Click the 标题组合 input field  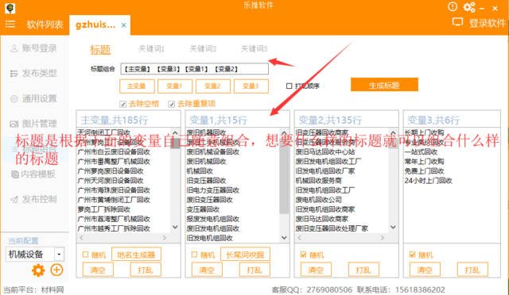pyautogui.click(x=194, y=69)
